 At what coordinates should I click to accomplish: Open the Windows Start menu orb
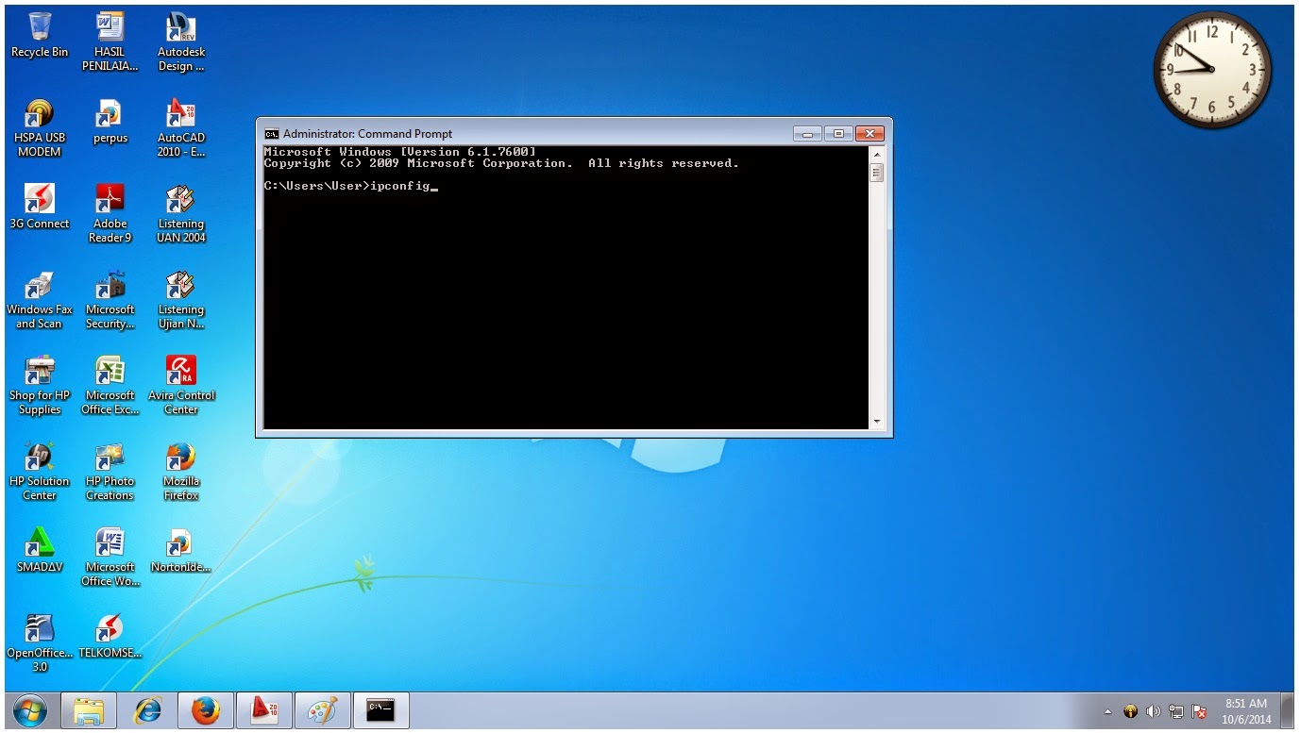pyautogui.click(x=29, y=710)
